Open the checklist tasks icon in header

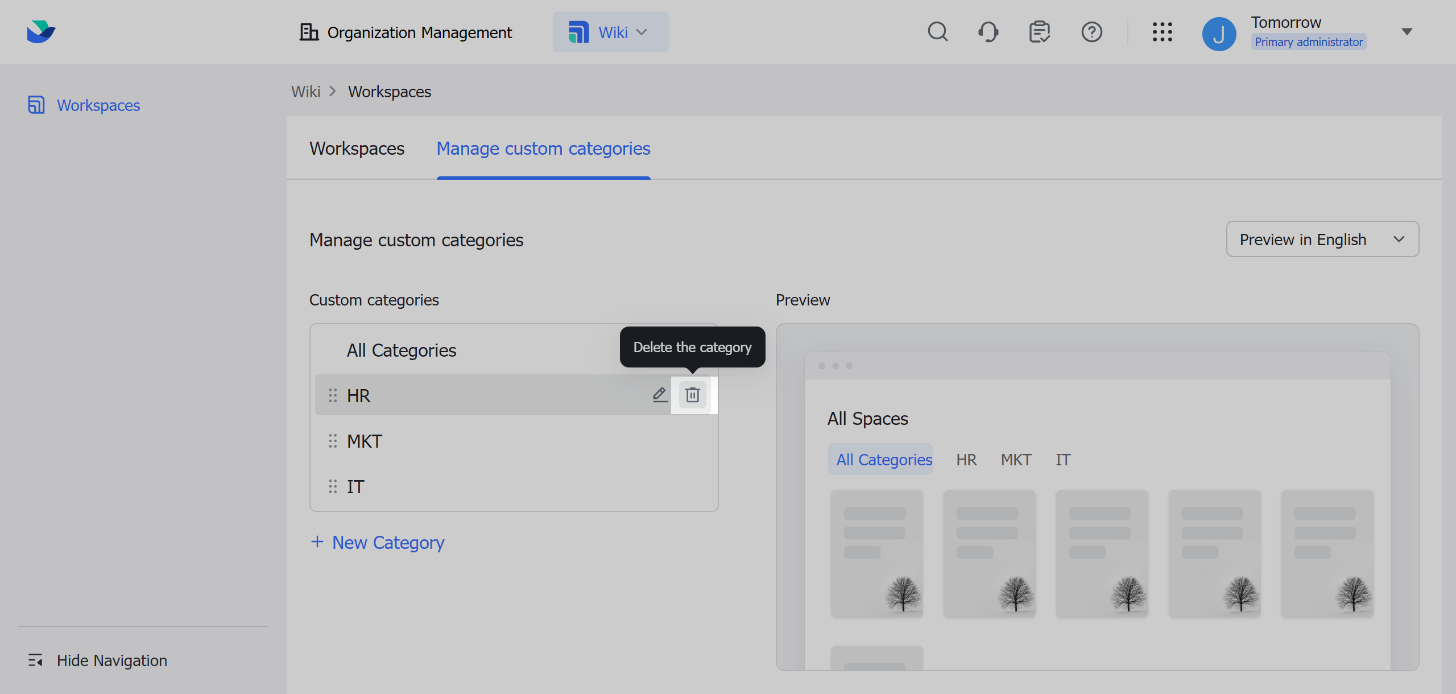pyautogui.click(x=1040, y=32)
